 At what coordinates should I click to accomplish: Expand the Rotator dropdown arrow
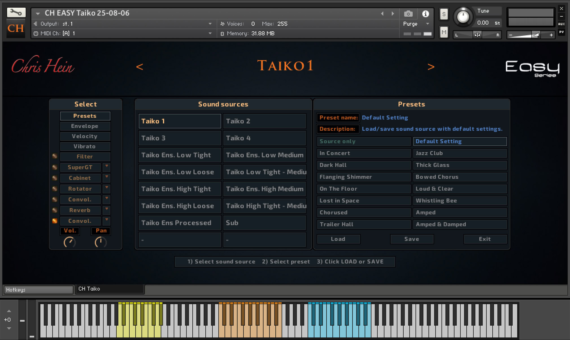[x=106, y=188]
